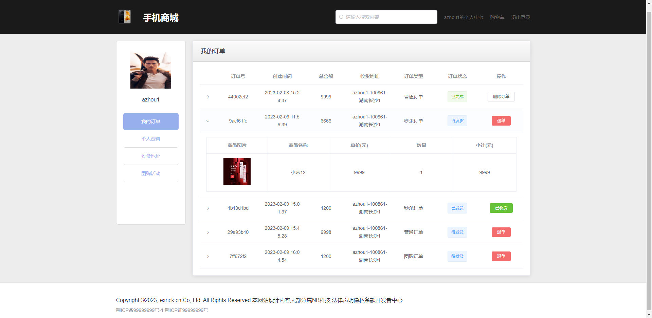
Task: Click 删除订单 on order 44002ef2
Action: [x=501, y=96]
